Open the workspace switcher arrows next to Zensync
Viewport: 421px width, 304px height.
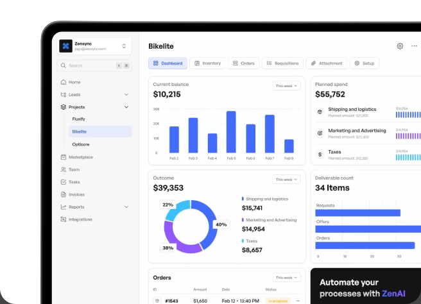[124, 46]
